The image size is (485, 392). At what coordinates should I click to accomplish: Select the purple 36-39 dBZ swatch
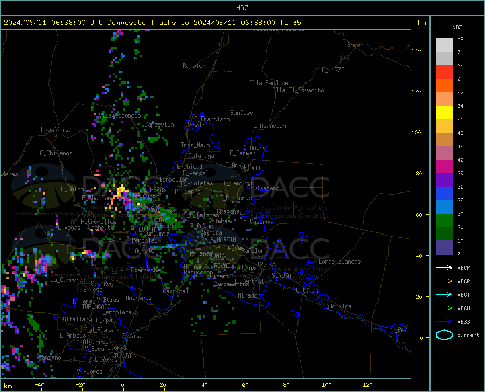[444, 180]
